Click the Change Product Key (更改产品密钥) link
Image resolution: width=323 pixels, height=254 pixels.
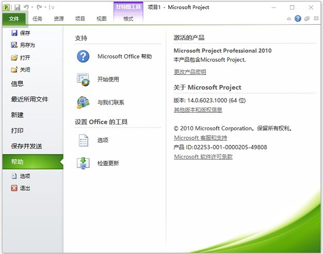click(190, 72)
